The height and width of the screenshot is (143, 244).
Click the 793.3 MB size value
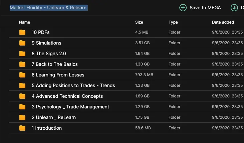click(x=144, y=75)
